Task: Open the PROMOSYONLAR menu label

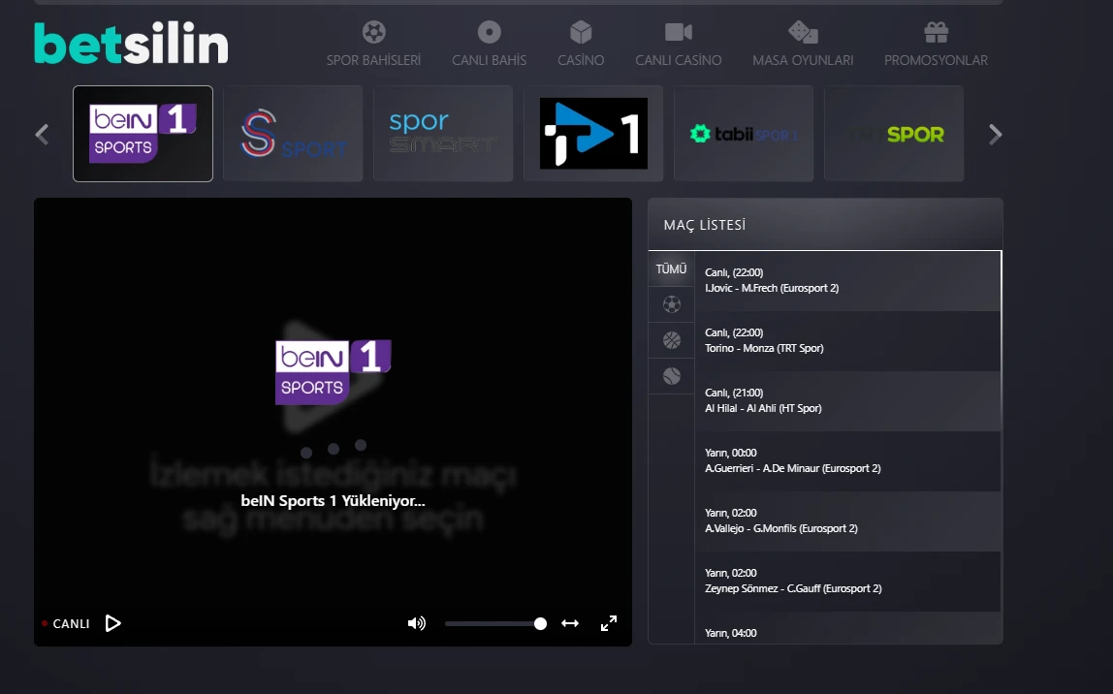Action: (x=936, y=60)
